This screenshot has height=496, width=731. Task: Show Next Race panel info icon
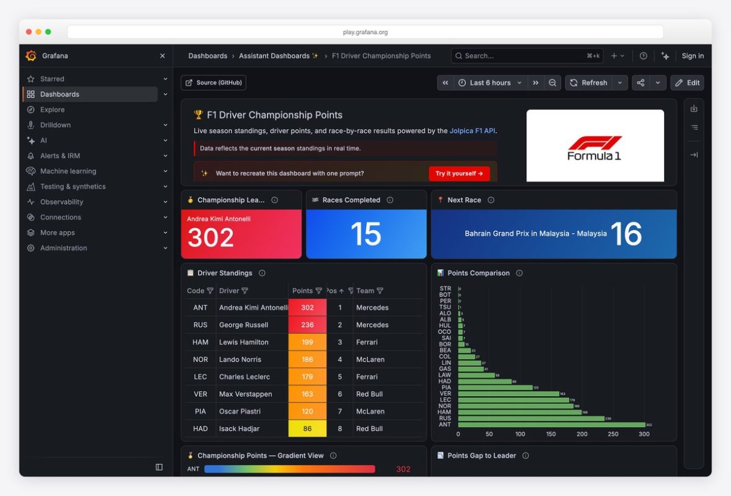(x=491, y=200)
